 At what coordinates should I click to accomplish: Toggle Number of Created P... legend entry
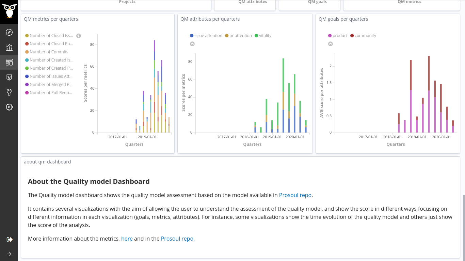(x=49, y=68)
